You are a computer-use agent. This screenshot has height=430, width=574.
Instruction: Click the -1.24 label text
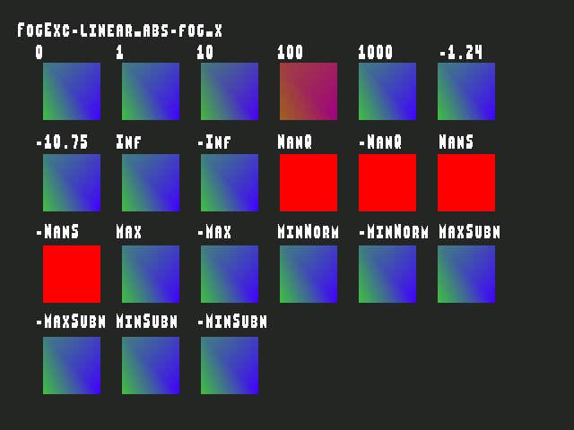461,52
